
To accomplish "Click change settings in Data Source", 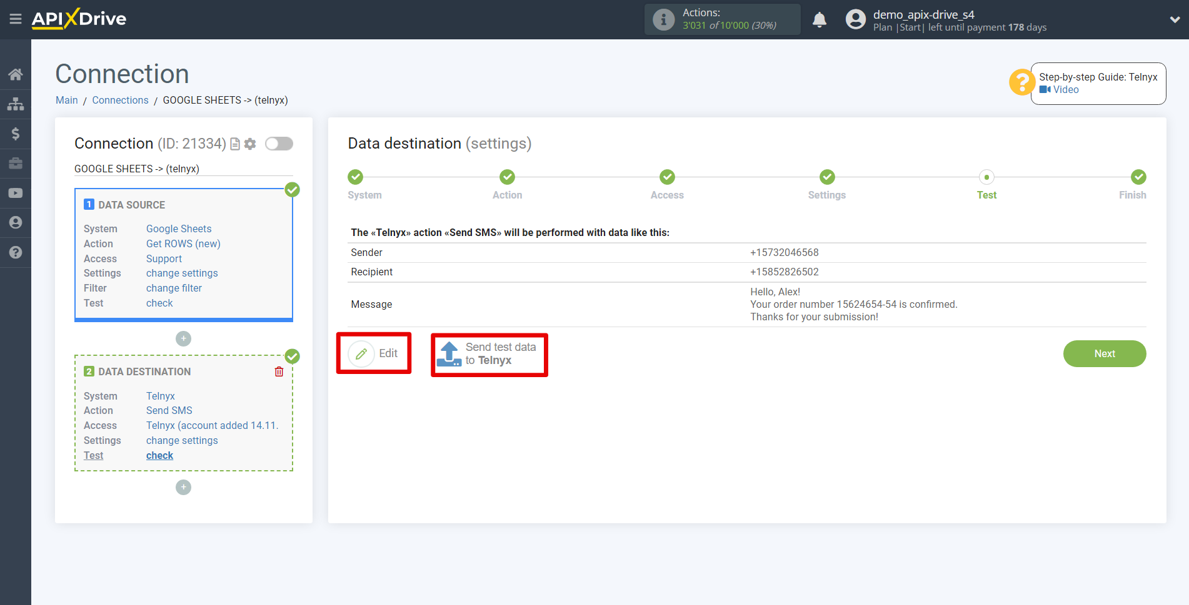I will (182, 273).
